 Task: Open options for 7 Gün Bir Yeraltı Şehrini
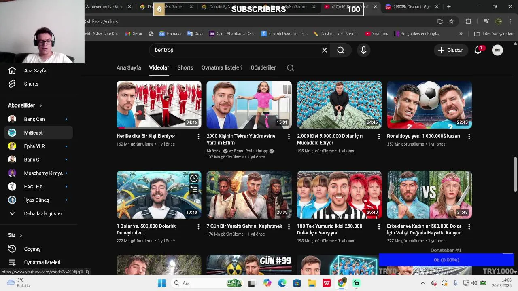pos(289,227)
